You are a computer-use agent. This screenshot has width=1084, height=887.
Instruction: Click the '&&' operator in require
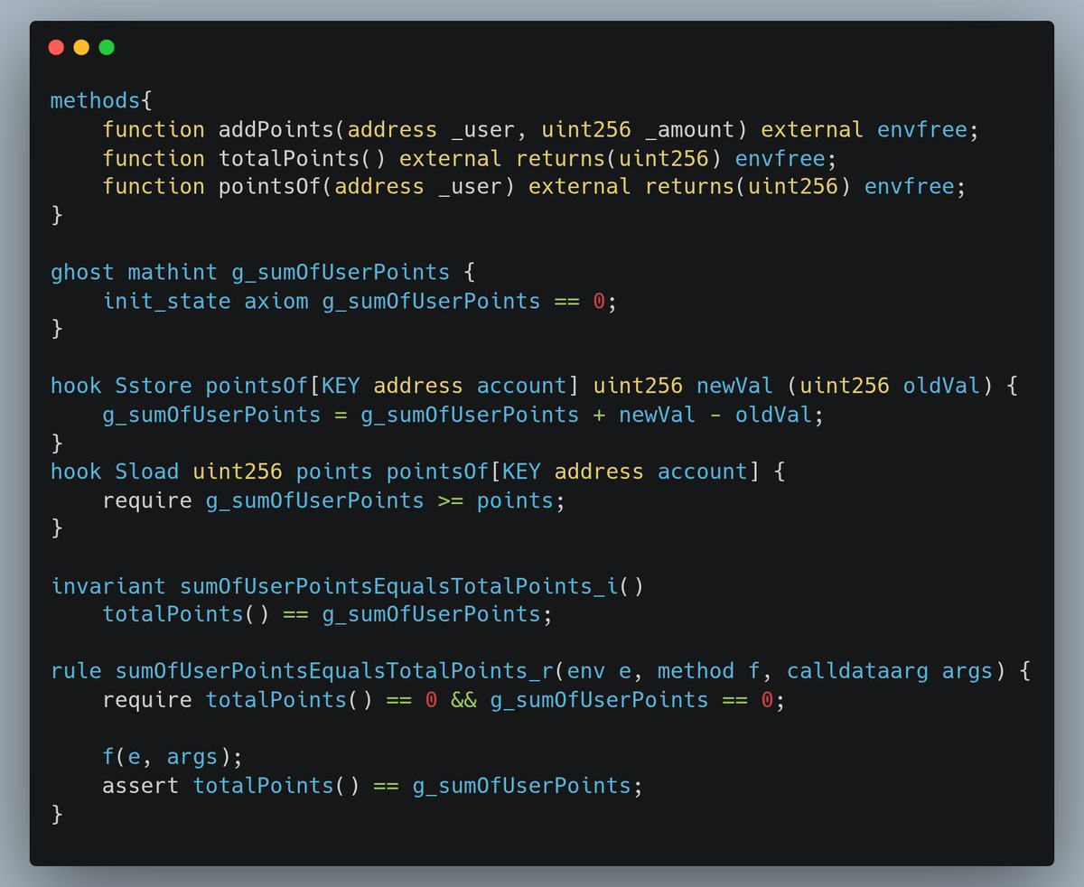click(x=463, y=699)
